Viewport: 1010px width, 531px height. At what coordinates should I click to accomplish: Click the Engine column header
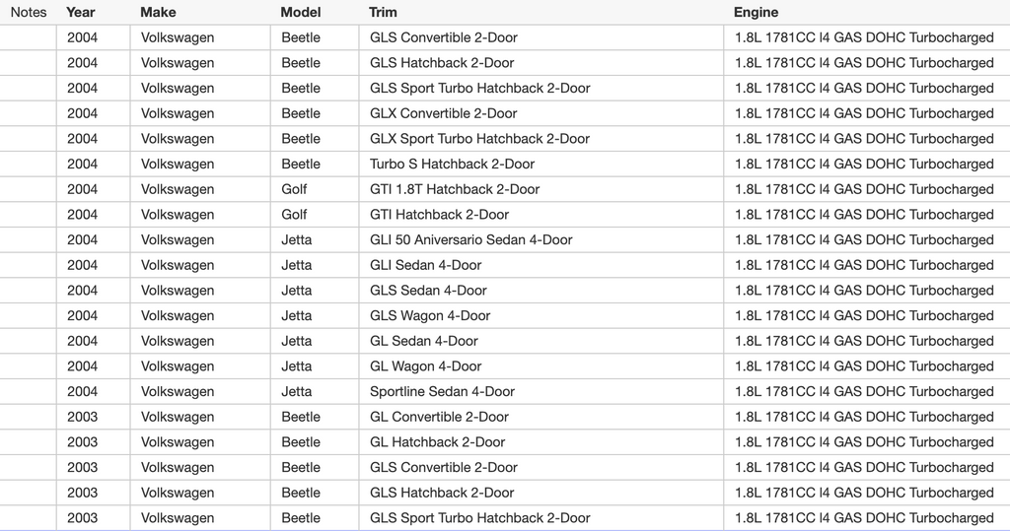[x=756, y=13]
